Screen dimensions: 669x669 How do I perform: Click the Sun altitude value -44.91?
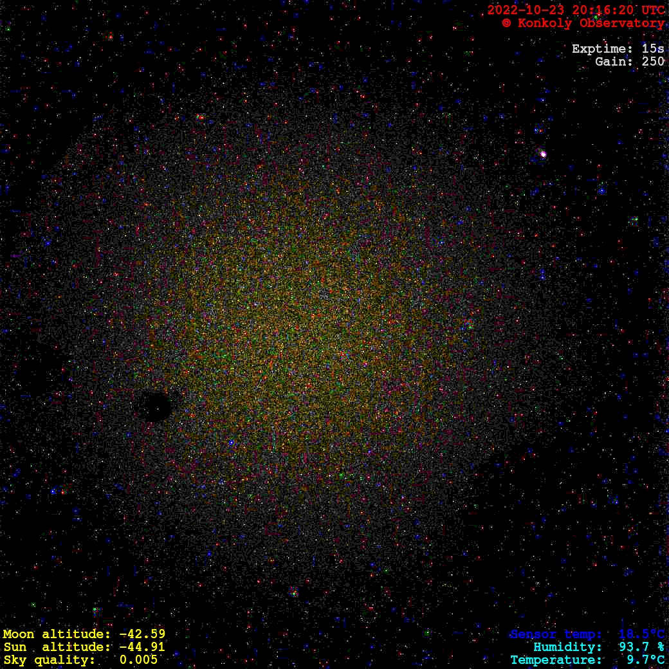(x=142, y=647)
